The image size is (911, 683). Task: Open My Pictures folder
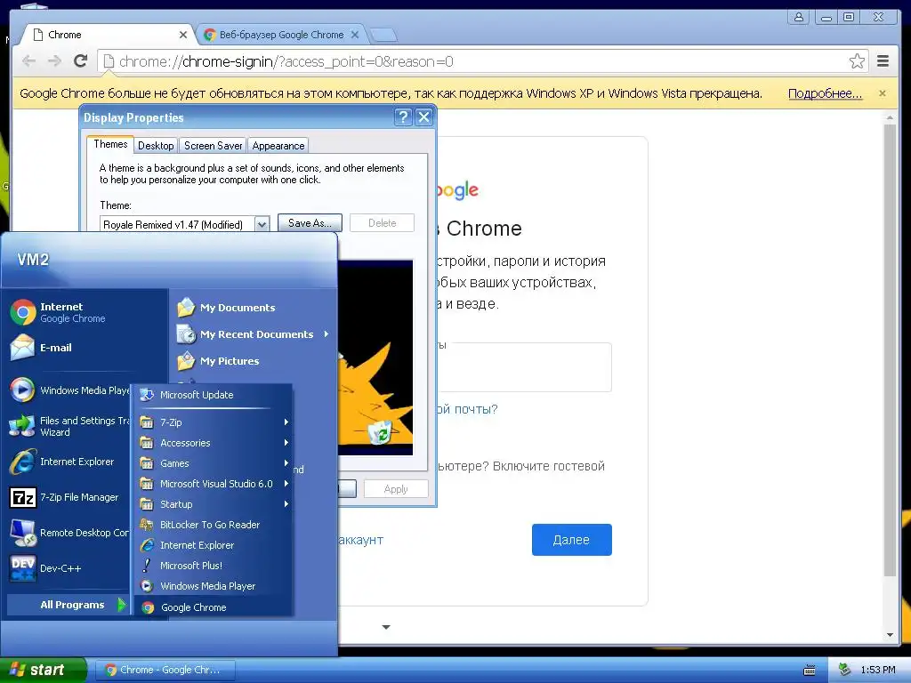pyautogui.click(x=219, y=361)
